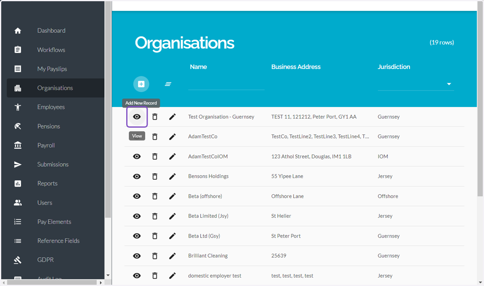Screen dimensions: 484x286
Task: View the Brilliant Cleaning record
Action: [x=137, y=256]
